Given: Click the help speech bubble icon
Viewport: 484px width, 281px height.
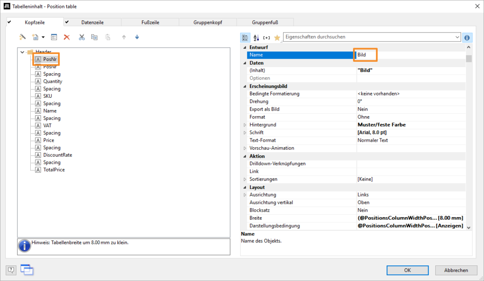Looking at the screenshot, I should (11, 270).
